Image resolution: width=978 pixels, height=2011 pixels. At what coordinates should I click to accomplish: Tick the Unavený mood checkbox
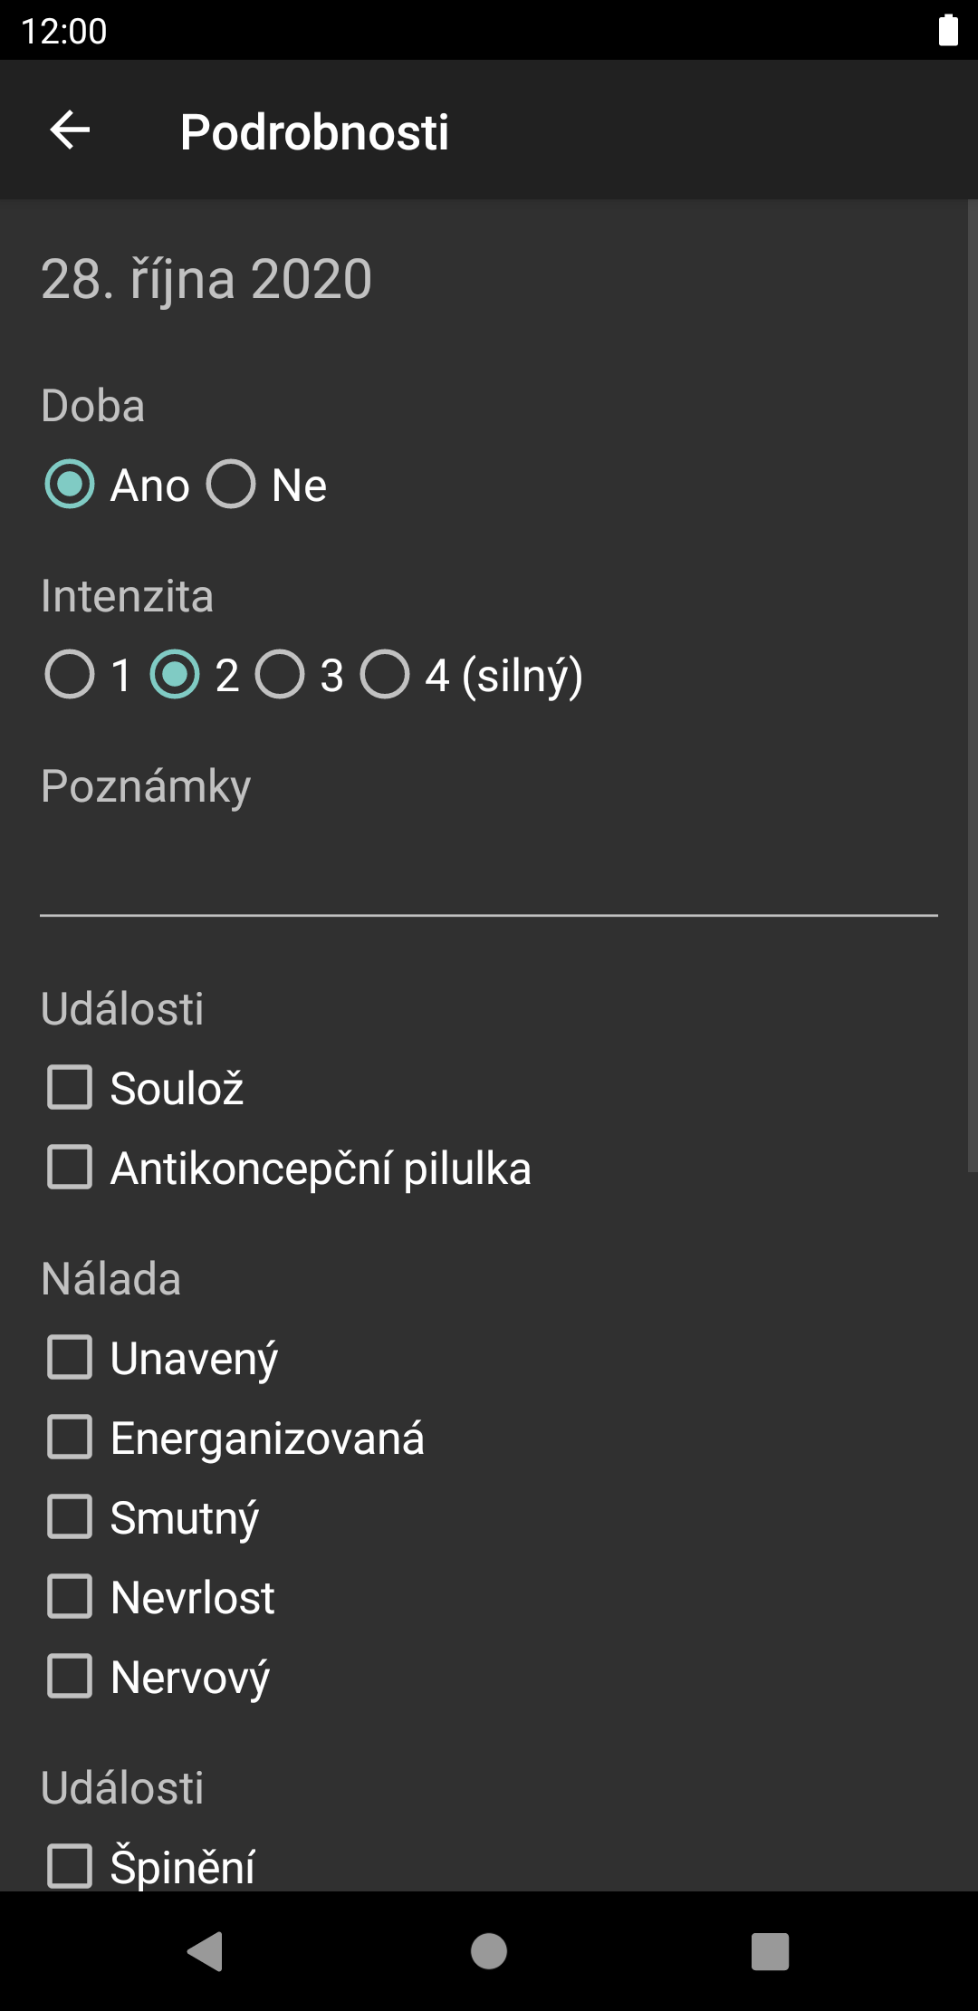[70, 1358]
